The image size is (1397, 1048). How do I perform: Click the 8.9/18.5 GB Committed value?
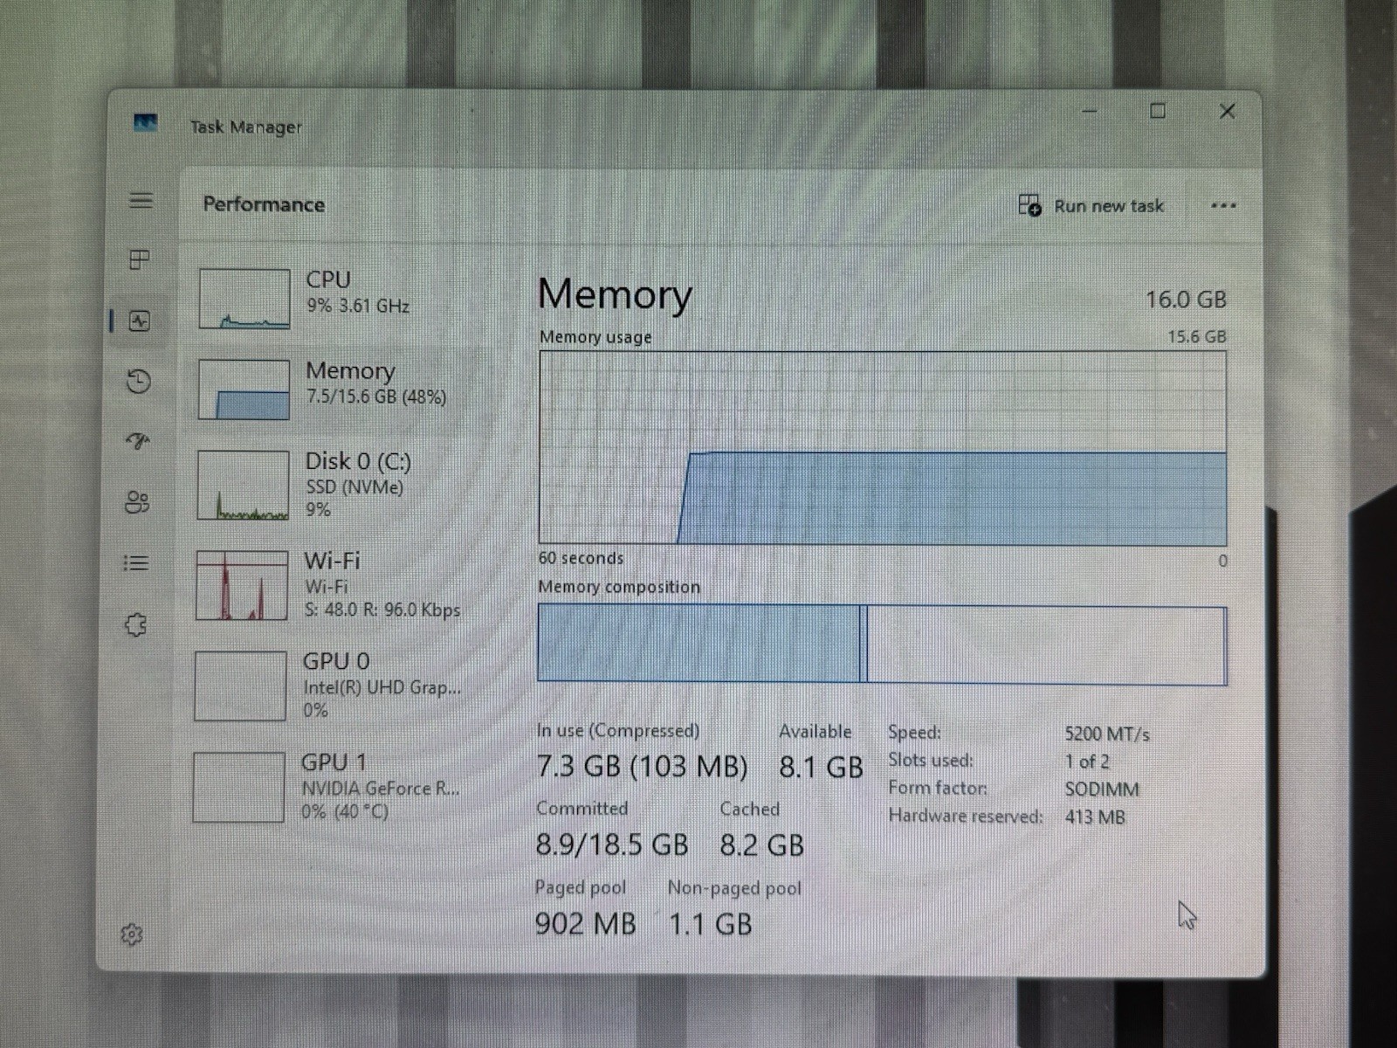[x=612, y=845]
